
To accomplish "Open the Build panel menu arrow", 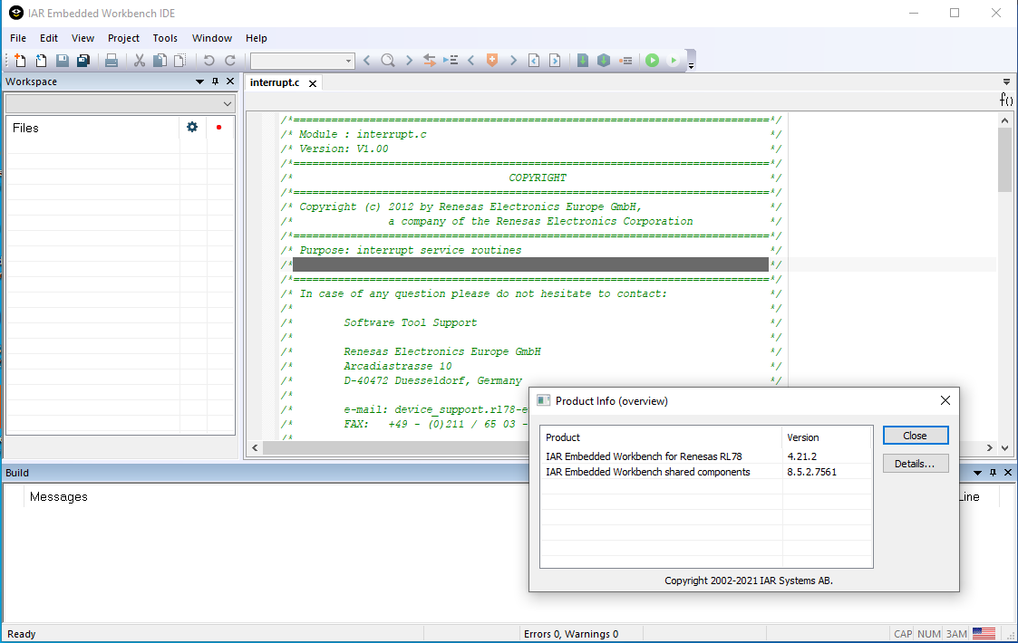I will coord(978,473).
